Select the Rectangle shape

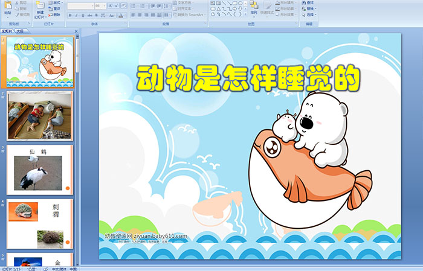[235, 3]
